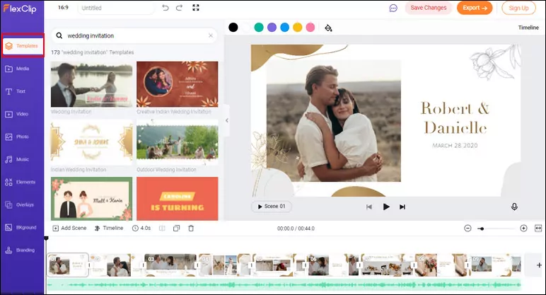
Task: Fit the timeline to width
Action: coord(538,228)
